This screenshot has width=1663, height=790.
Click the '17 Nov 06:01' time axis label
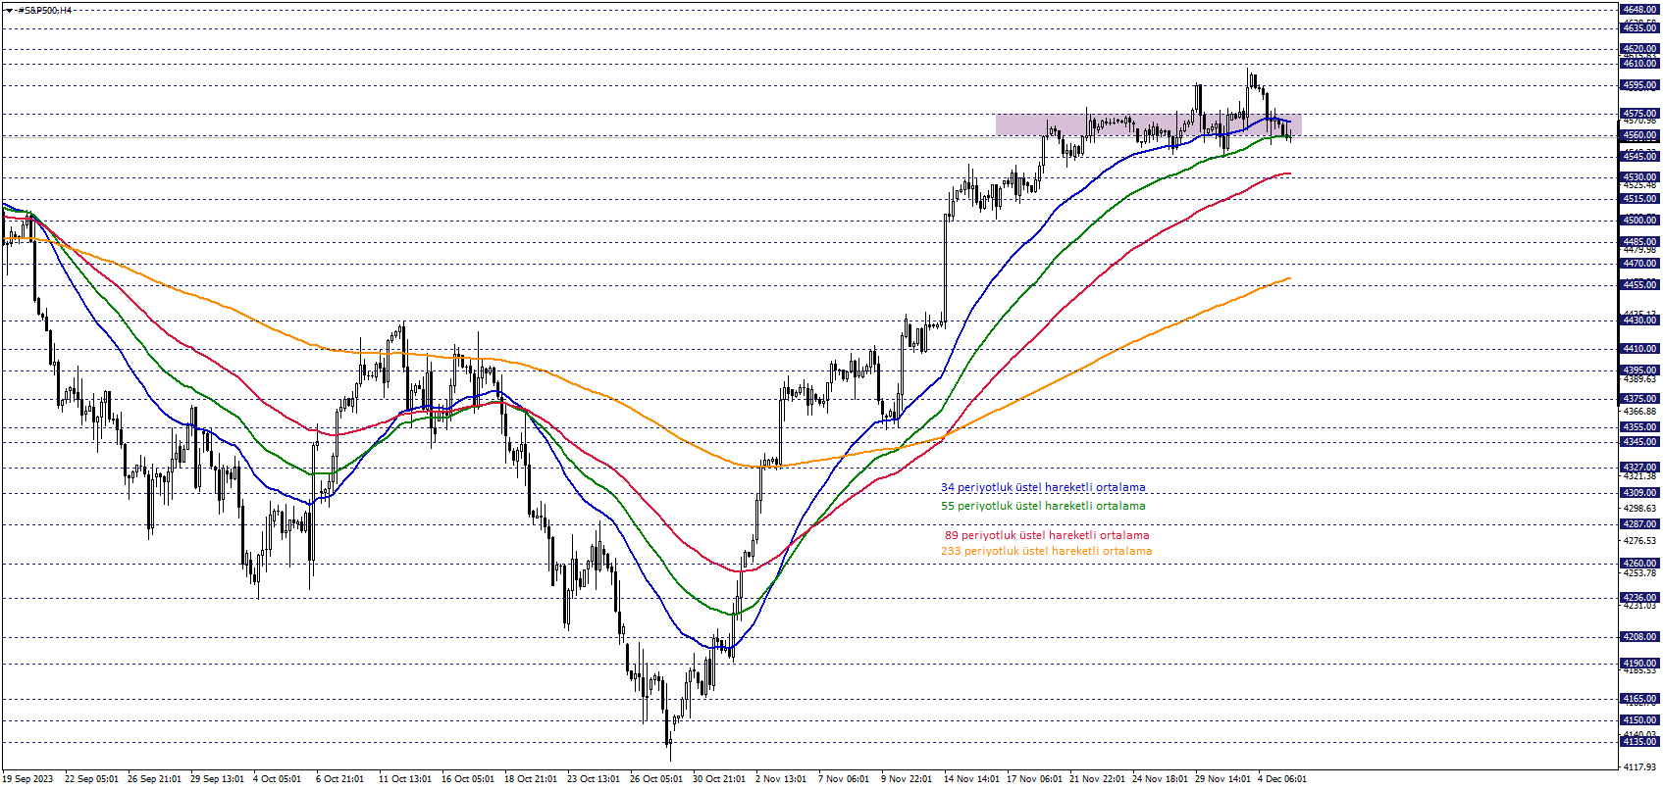click(x=1034, y=779)
